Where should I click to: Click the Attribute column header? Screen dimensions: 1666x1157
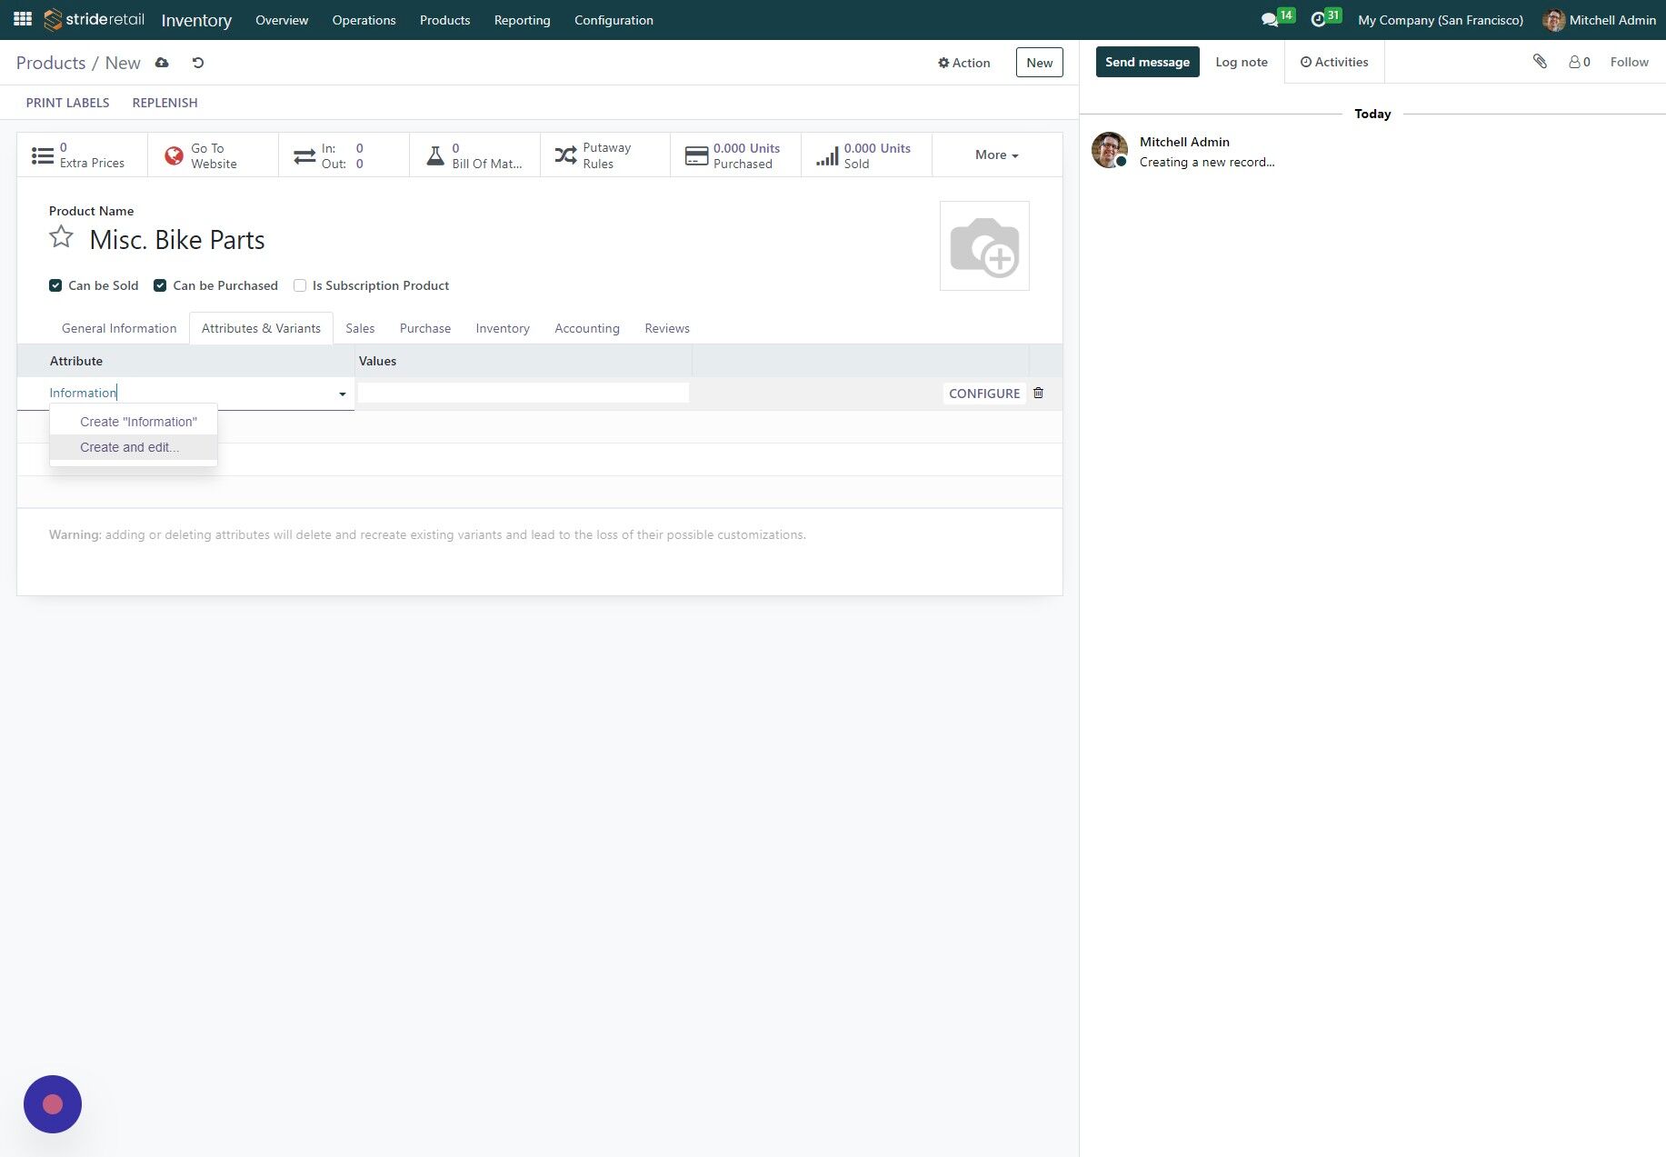[x=76, y=361]
